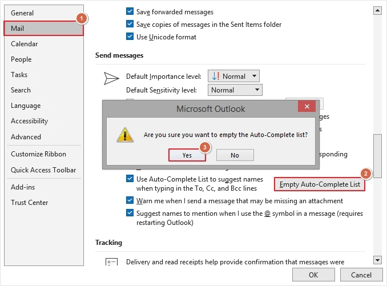387x286 pixels.
Task: Toggle missing attachment warning checkbox
Action: [130, 200]
